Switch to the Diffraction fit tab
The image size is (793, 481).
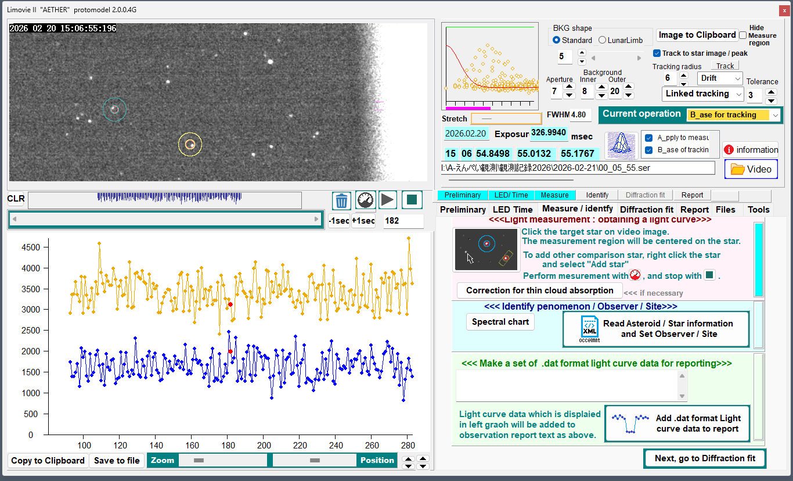pos(646,210)
